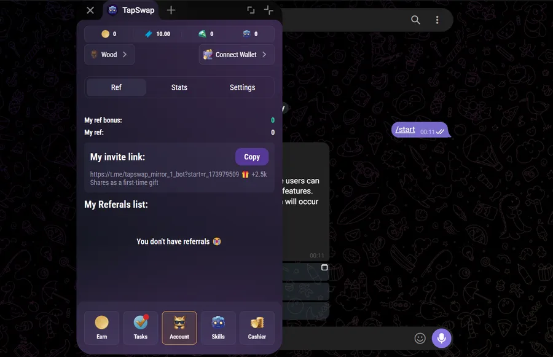The width and height of the screenshot is (553, 357).
Task: Open the Telegram chat three-dot menu
Action: [437, 20]
